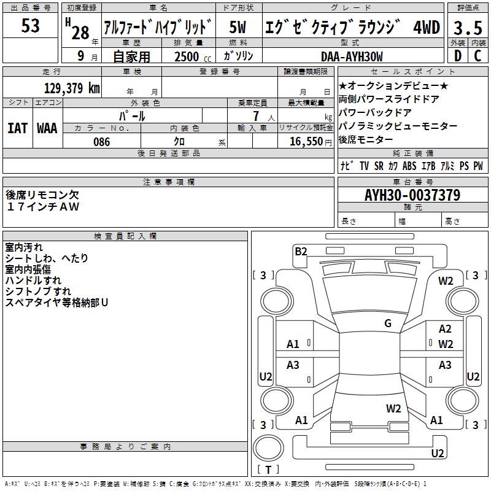Click the U2 mark on rear bumper
Image resolution: width=491 pixels, height=491 pixels.
tap(438, 453)
